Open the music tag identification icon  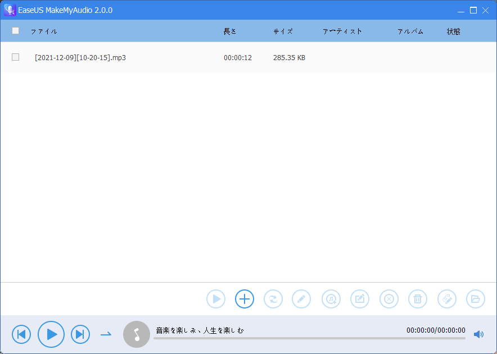click(331, 299)
